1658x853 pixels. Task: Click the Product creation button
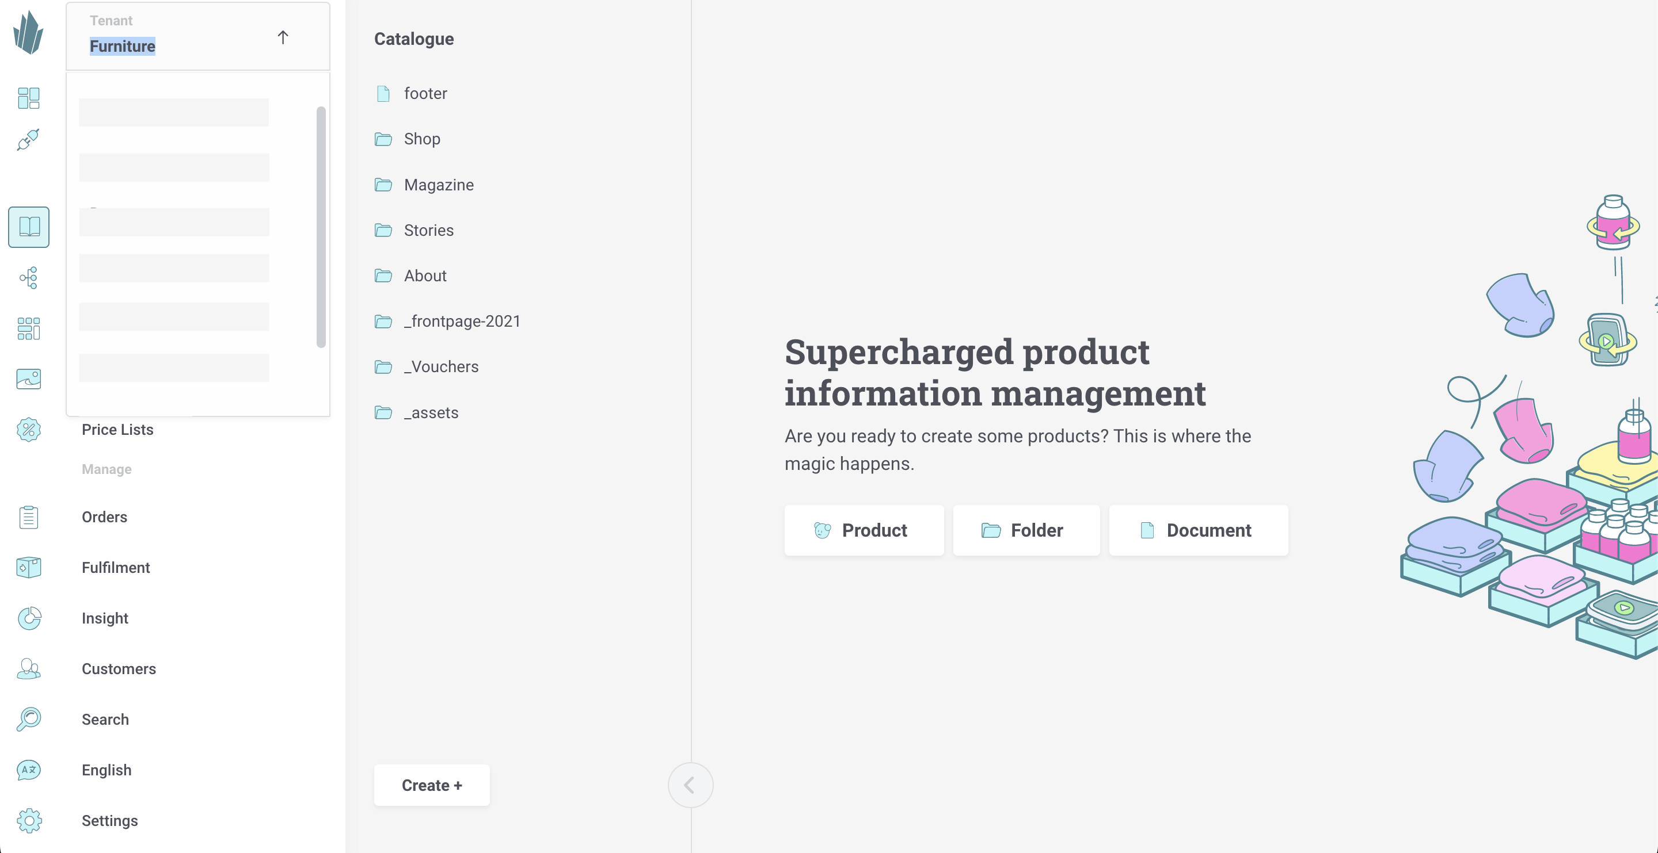point(864,530)
